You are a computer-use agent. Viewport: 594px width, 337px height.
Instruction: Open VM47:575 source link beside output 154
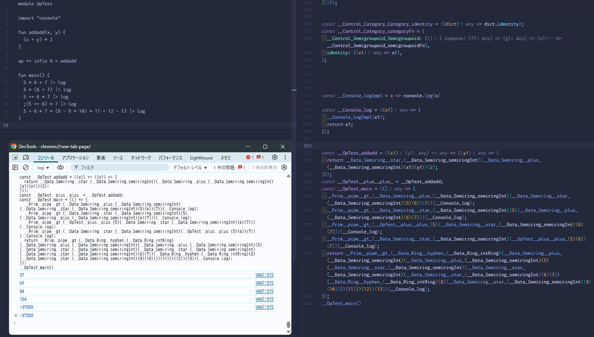point(264,299)
